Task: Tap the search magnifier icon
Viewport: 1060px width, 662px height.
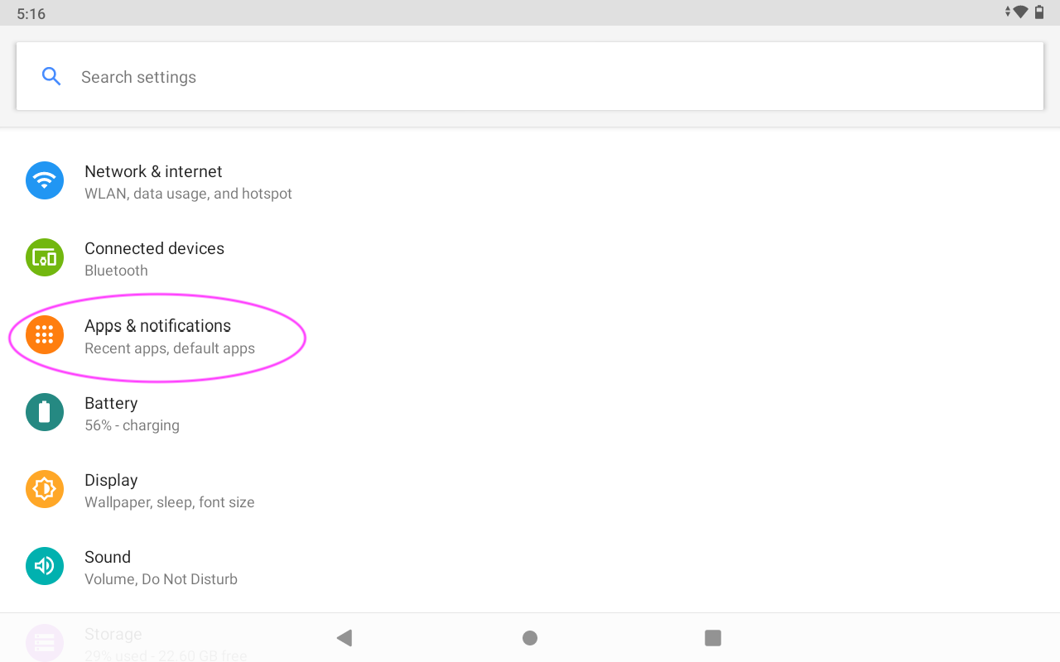Action: pyautogui.click(x=51, y=77)
